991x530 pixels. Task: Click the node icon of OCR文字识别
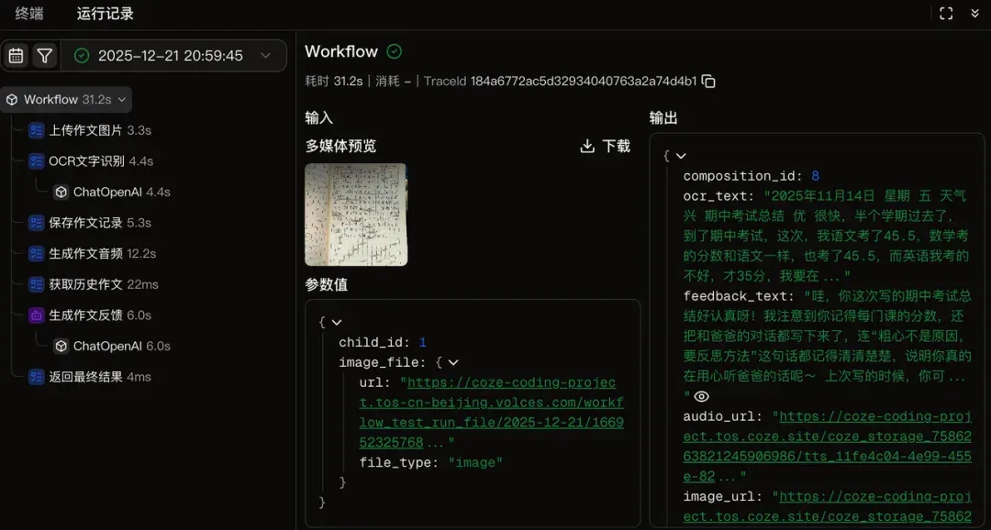[x=36, y=161]
